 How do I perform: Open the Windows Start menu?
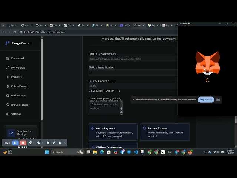coord(47,152)
